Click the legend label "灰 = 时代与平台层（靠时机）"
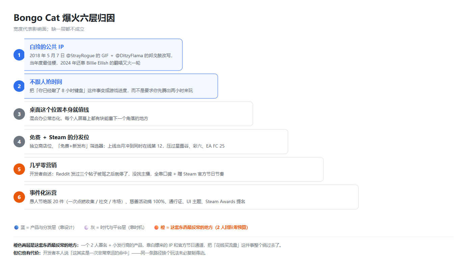 [117, 227]
